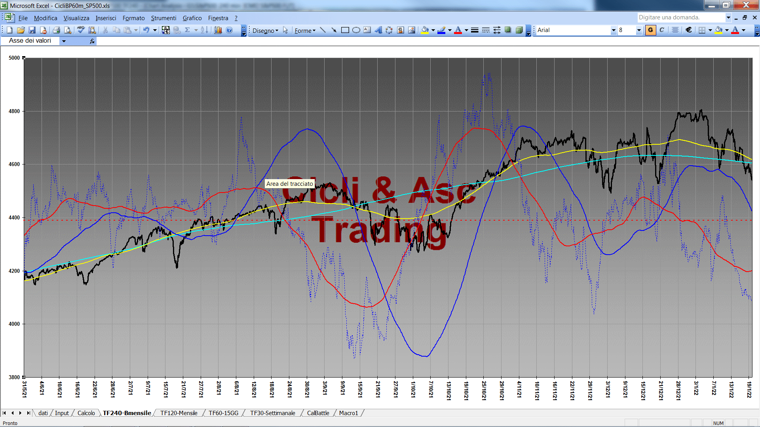Image resolution: width=760 pixels, height=427 pixels.
Task: Create a new workbook with the blank page icon
Action: click(x=9, y=30)
